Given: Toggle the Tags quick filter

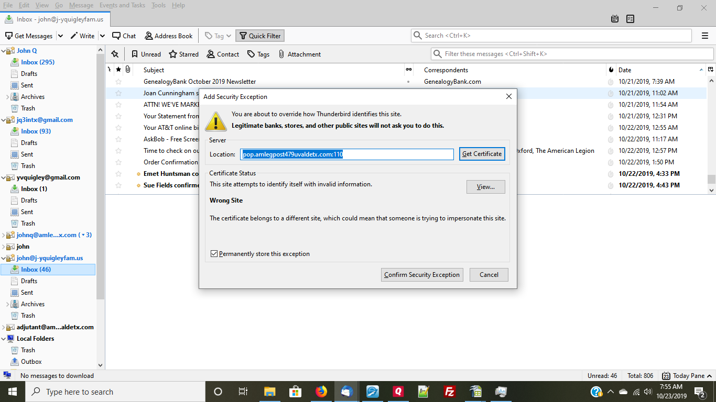Looking at the screenshot, I should coord(258,54).
